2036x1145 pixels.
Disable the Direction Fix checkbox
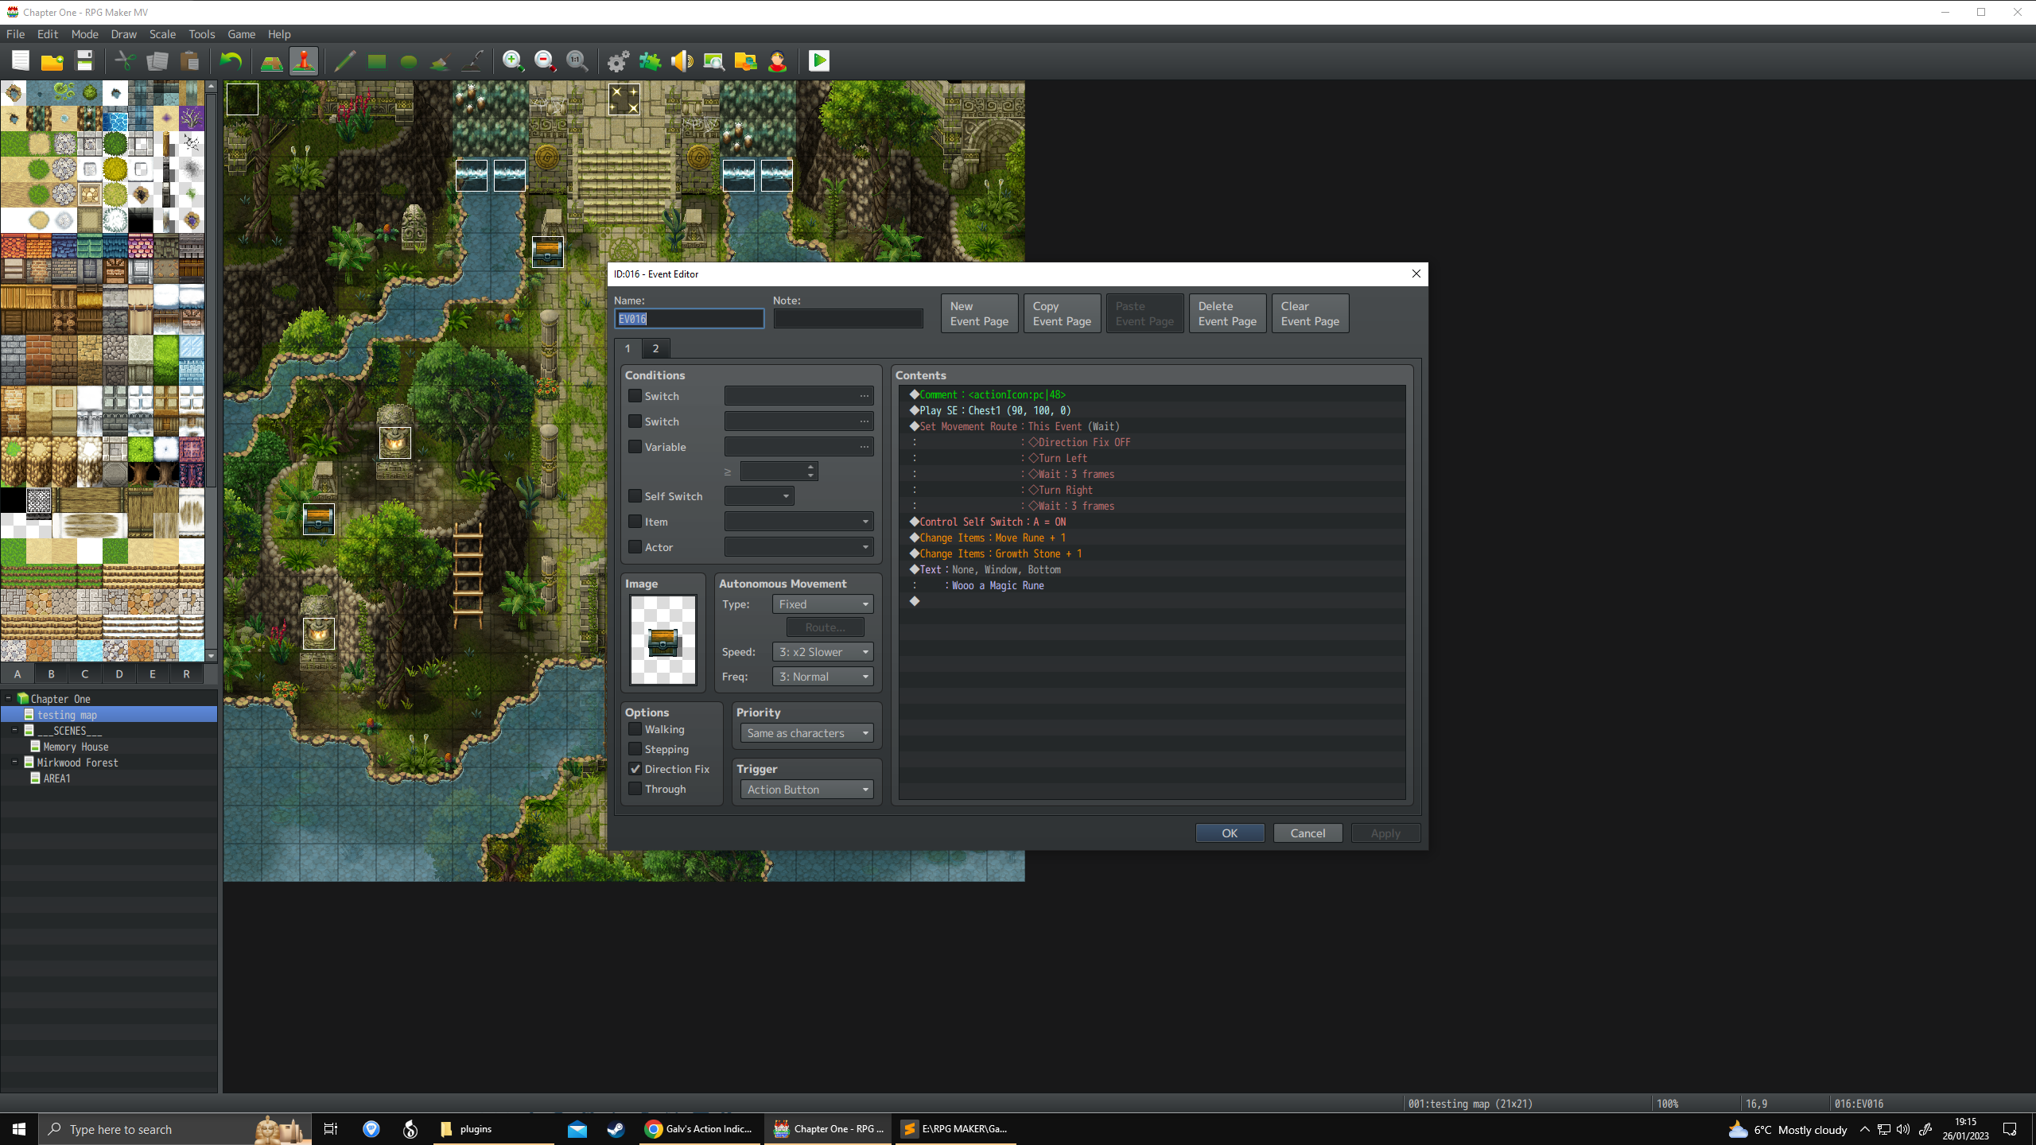pyautogui.click(x=635, y=769)
